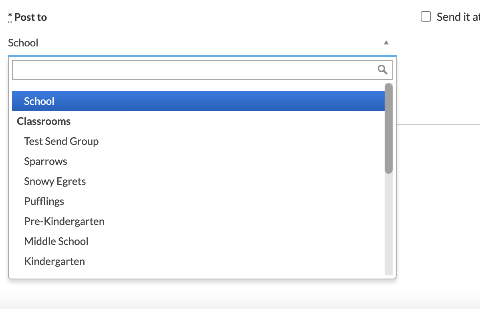The image size is (480, 309).
Task: Pick the Kindergarten classroom option
Action: click(x=198, y=261)
